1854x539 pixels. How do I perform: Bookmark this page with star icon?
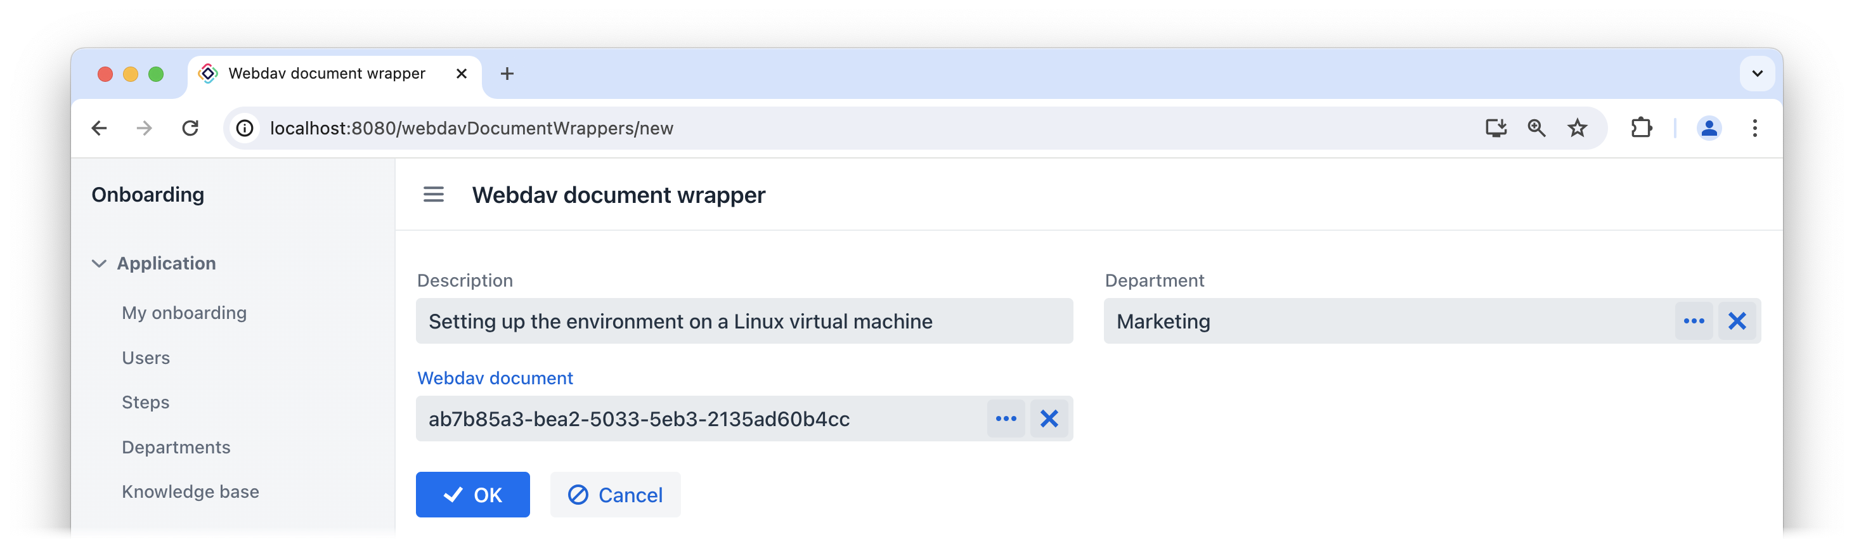1577,128
